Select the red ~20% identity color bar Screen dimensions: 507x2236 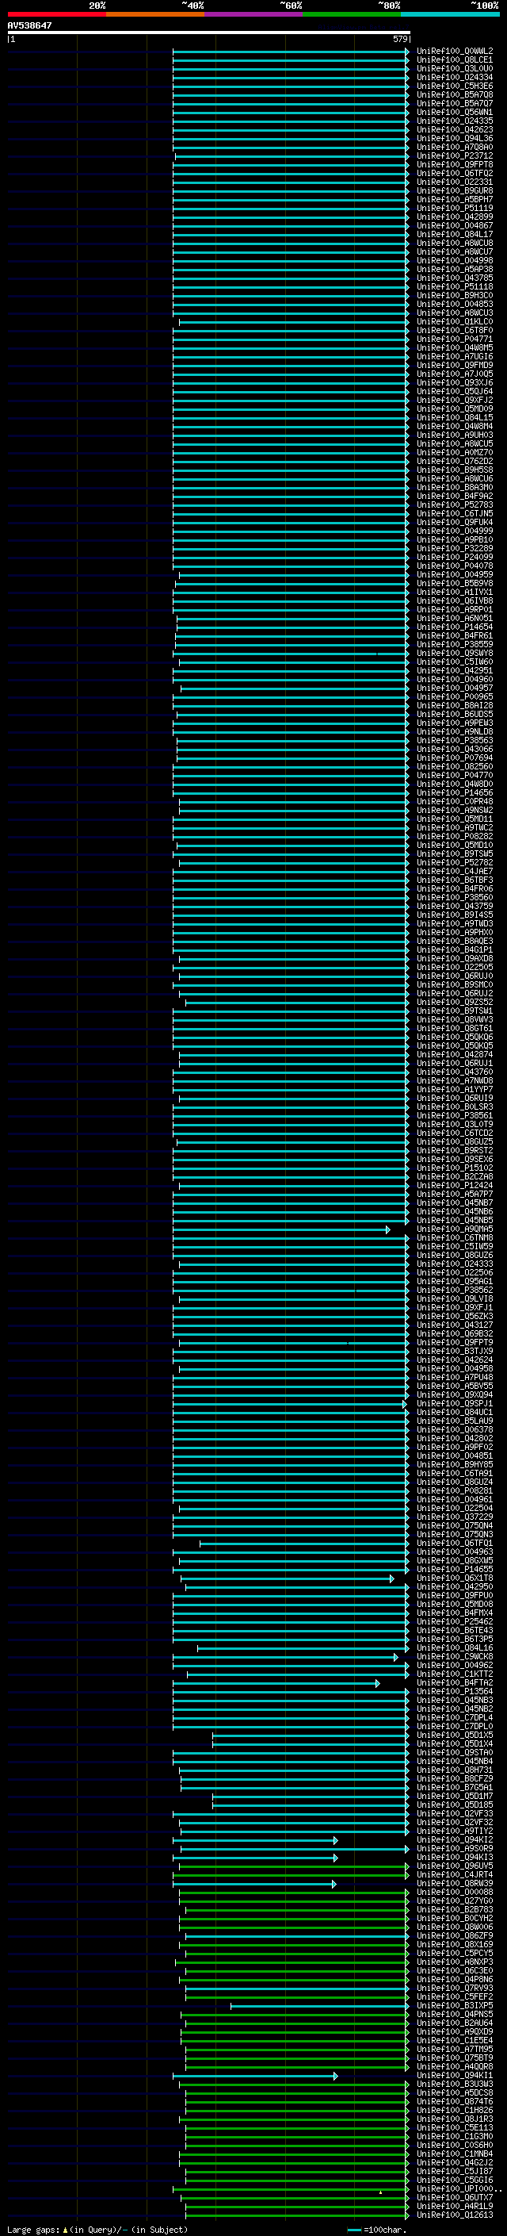[56, 14]
